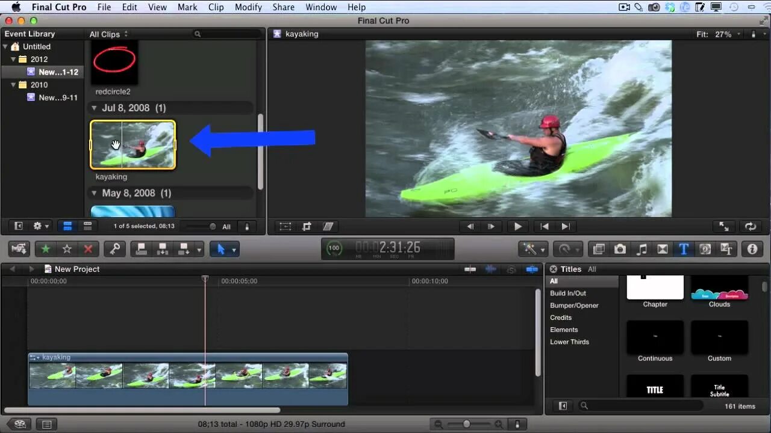Toggle clip appearance switch in Event Browser
The image size is (771, 433).
point(246,227)
